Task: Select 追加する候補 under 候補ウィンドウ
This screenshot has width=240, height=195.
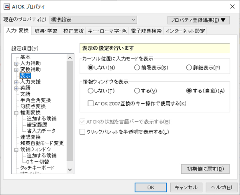Action: pyautogui.click(x=42, y=155)
